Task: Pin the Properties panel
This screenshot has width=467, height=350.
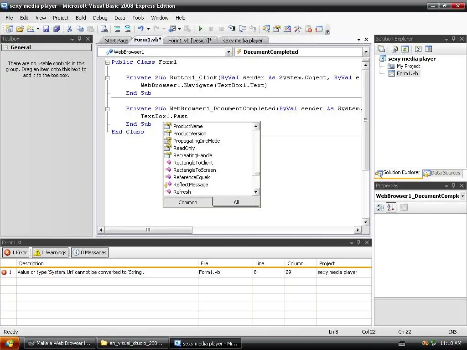Action: tap(453, 185)
